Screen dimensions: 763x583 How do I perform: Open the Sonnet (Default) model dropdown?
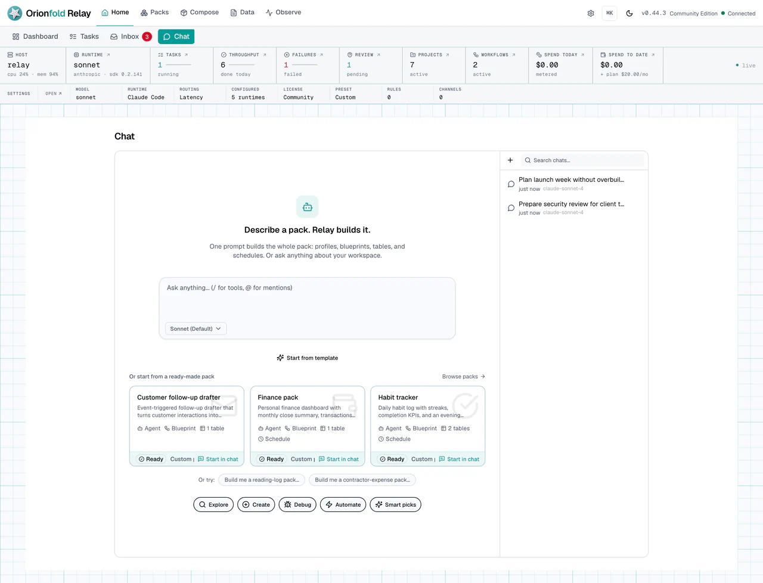pyautogui.click(x=196, y=328)
